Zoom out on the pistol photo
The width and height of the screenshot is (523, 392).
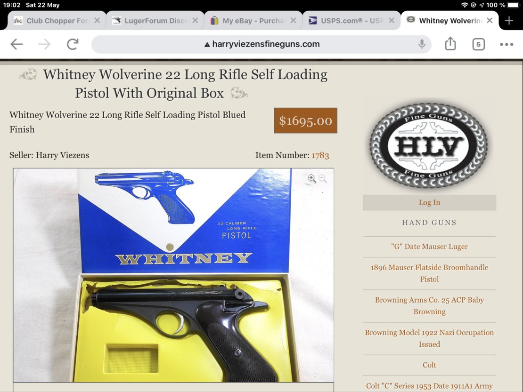pyautogui.click(x=323, y=178)
